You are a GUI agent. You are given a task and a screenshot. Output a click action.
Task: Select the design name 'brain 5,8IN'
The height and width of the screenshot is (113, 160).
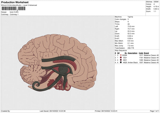[x=14, y=12]
